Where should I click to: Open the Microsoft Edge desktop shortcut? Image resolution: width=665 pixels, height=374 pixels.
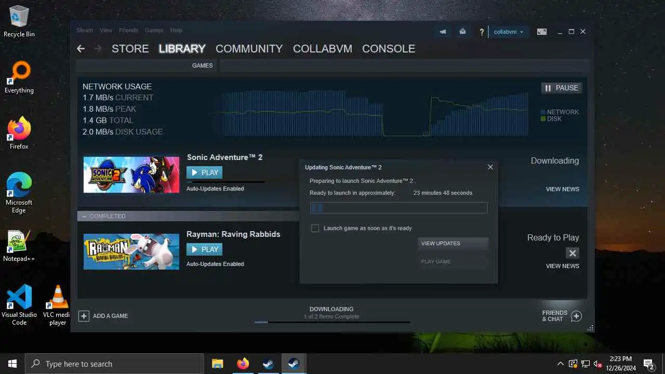(19, 193)
